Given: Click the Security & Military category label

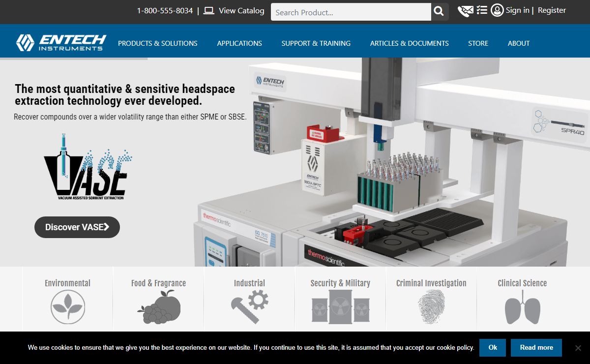Looking at the screenshot, I should coord(340,283).
